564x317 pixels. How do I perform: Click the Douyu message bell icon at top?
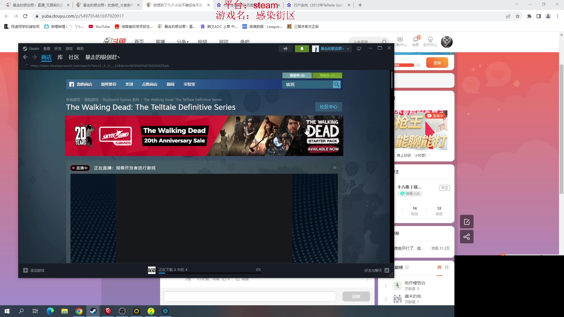(x=415, y=39)
